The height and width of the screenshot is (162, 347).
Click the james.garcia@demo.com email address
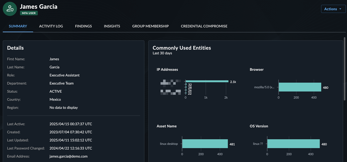click(x=68, y=156)
